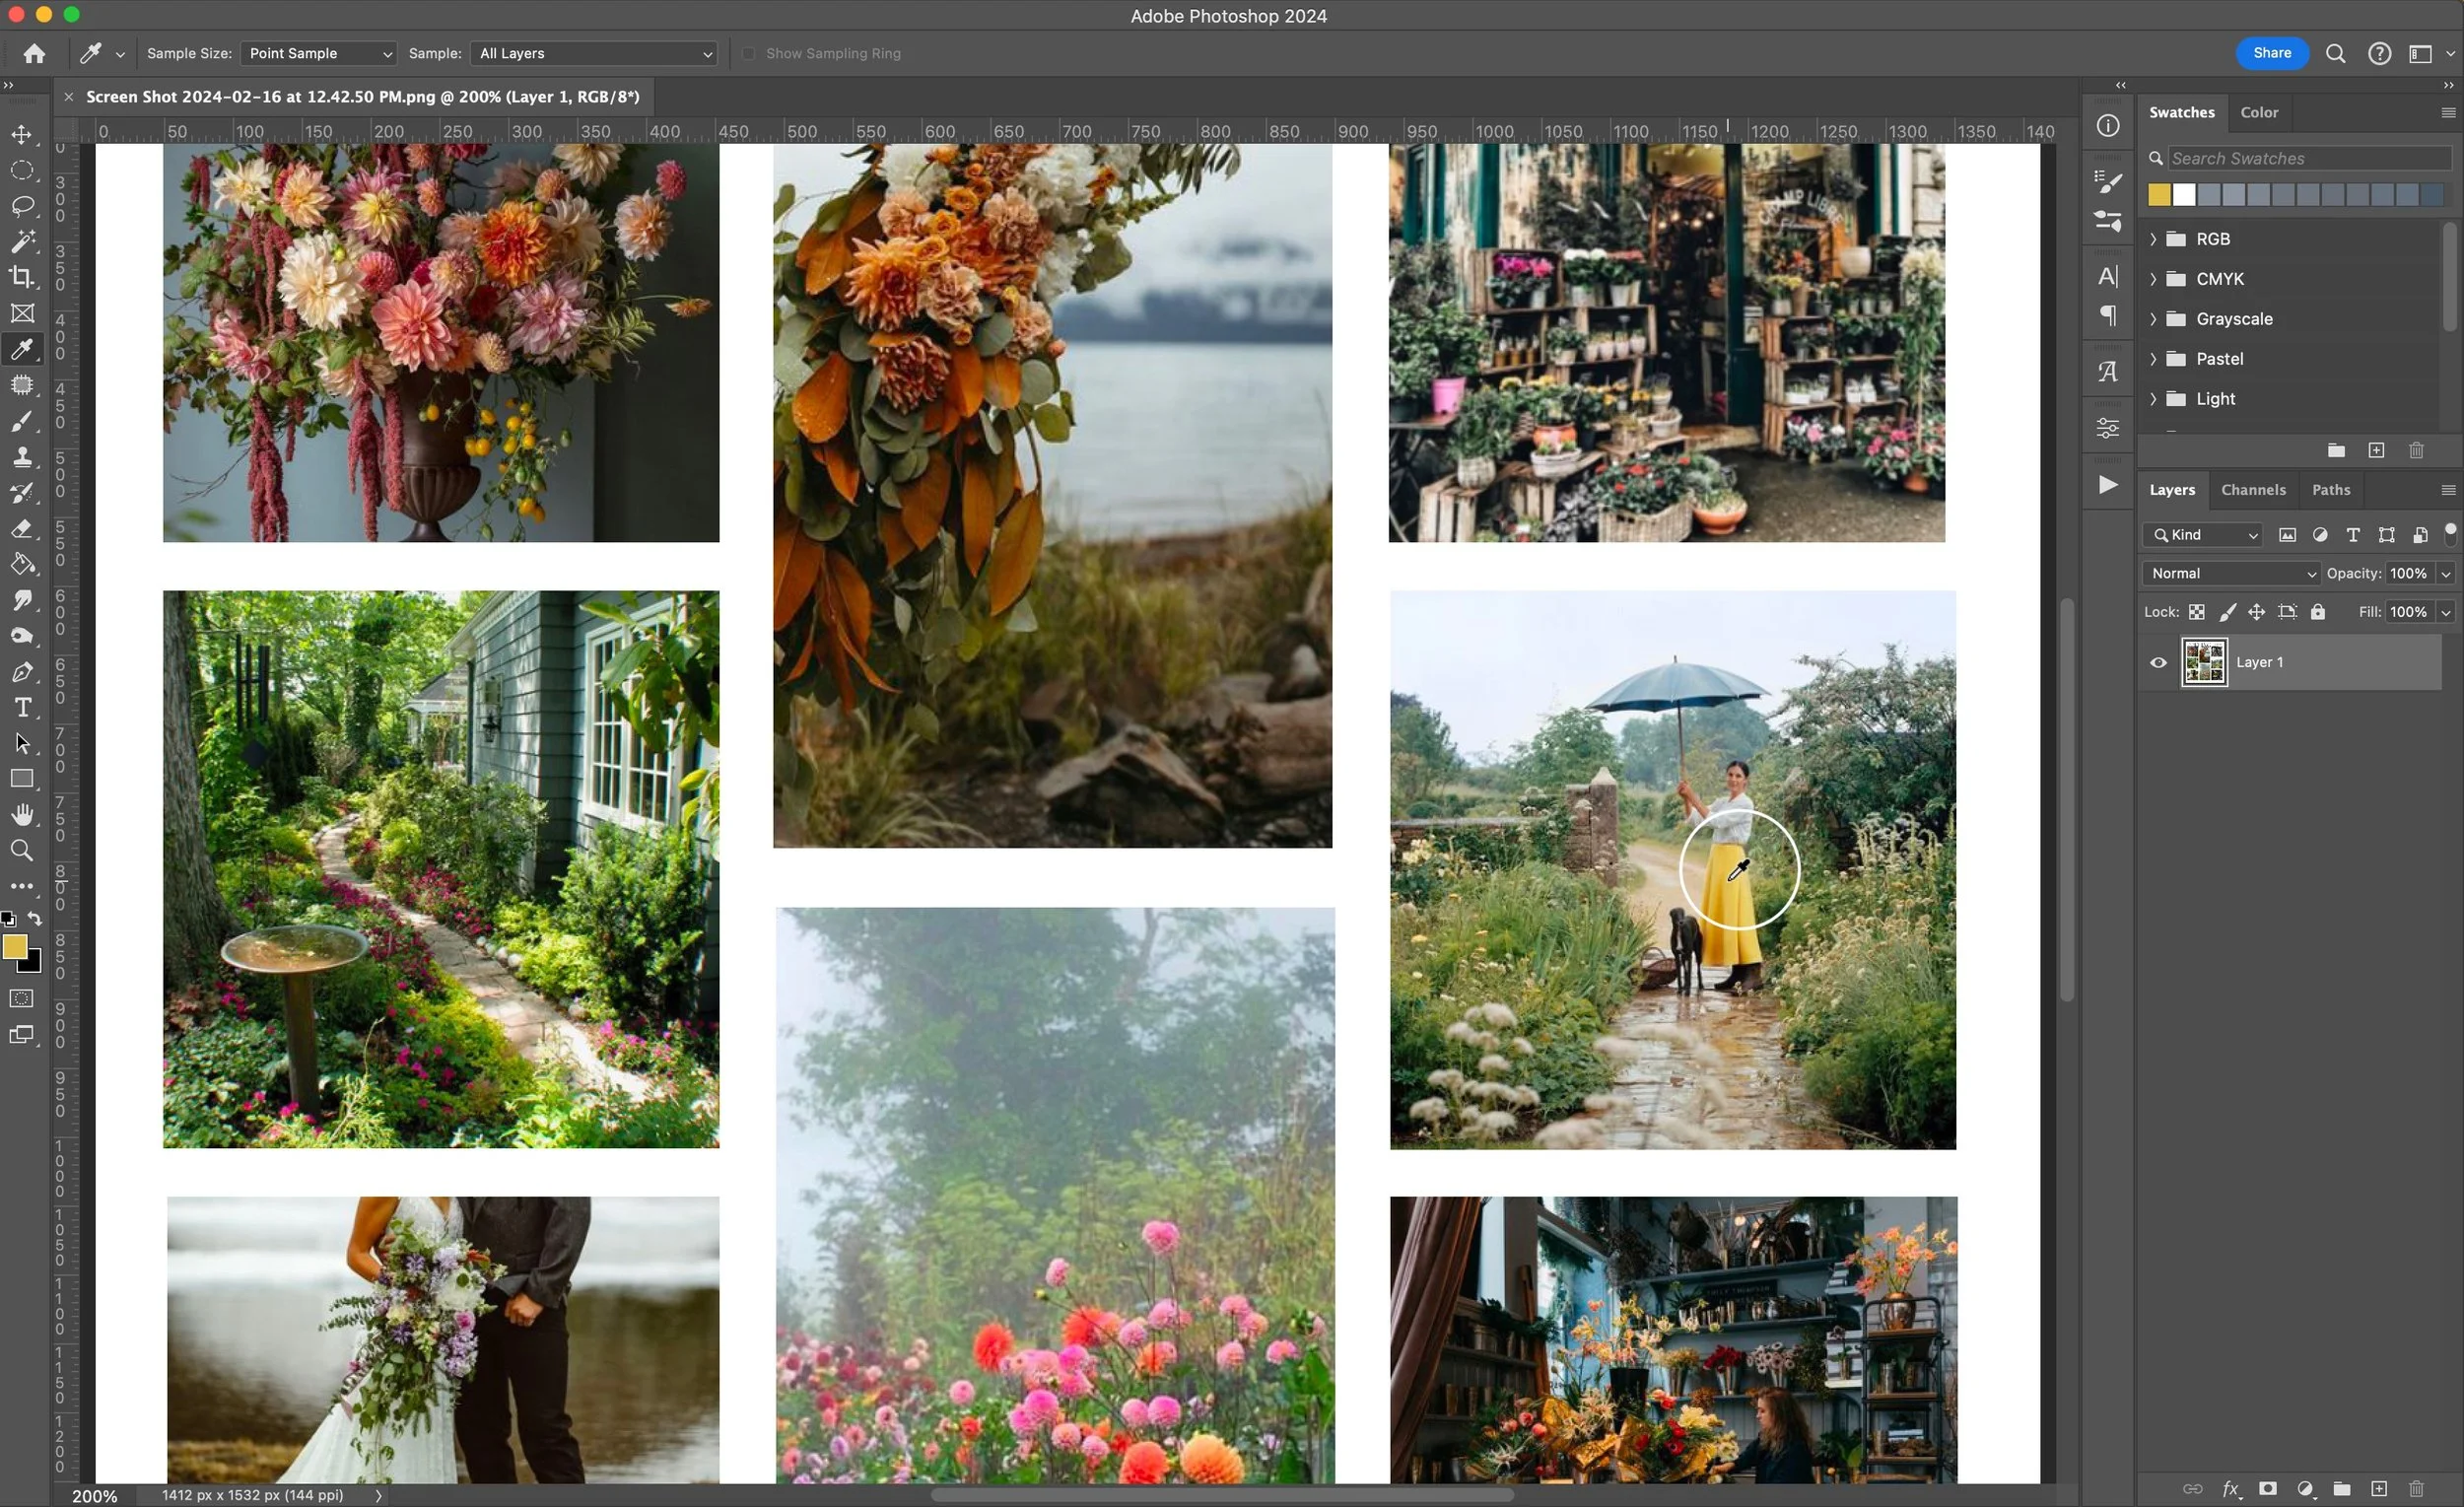Toggle the lock all button for the layer
2464x1507 pixels.
click(x=2318, y=612)
